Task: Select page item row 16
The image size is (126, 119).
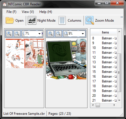Action: [104, 77]
